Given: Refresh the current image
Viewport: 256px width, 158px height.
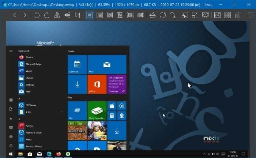Looking at the screenshot, I should coord(163,15).
